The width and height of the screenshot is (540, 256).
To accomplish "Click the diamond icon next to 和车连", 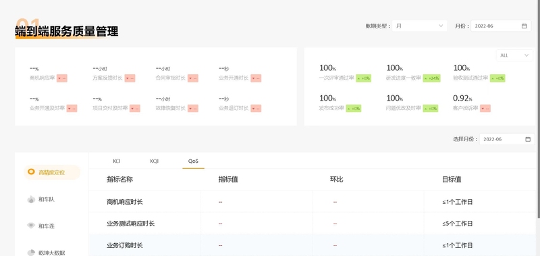I will coord(31,226).
